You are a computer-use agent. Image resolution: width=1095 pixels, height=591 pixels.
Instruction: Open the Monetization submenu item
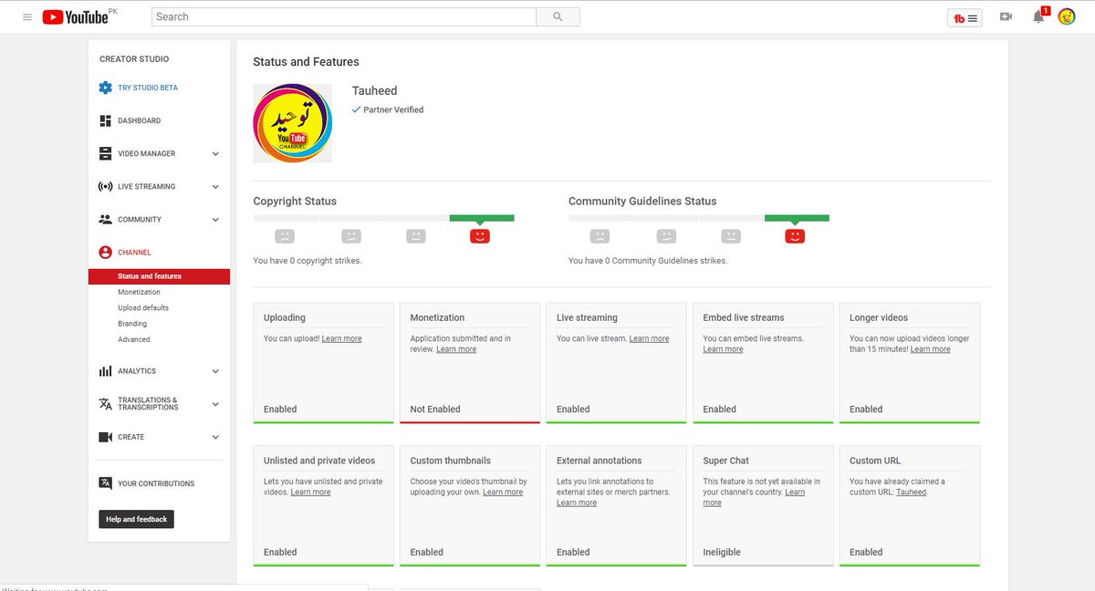[x=139, y=292]
